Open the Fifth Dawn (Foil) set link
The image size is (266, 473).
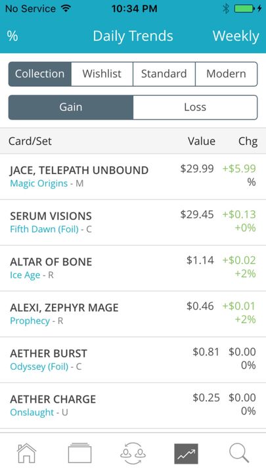[x=45, y=229]
